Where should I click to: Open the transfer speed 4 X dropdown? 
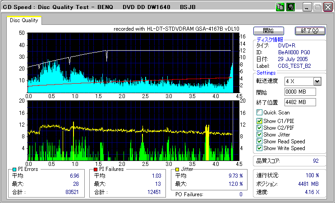[x=317, y=81]
